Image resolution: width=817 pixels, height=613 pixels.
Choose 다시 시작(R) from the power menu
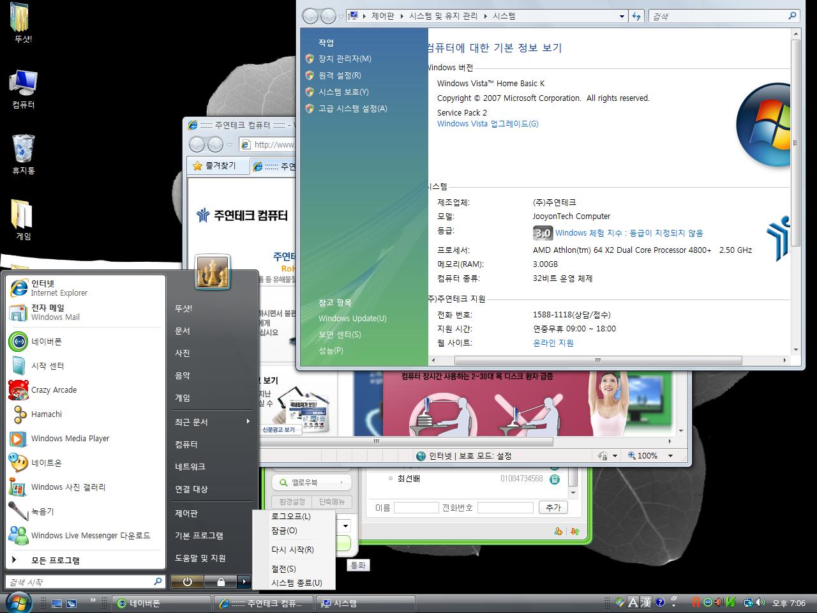click(x=292, y=550)
